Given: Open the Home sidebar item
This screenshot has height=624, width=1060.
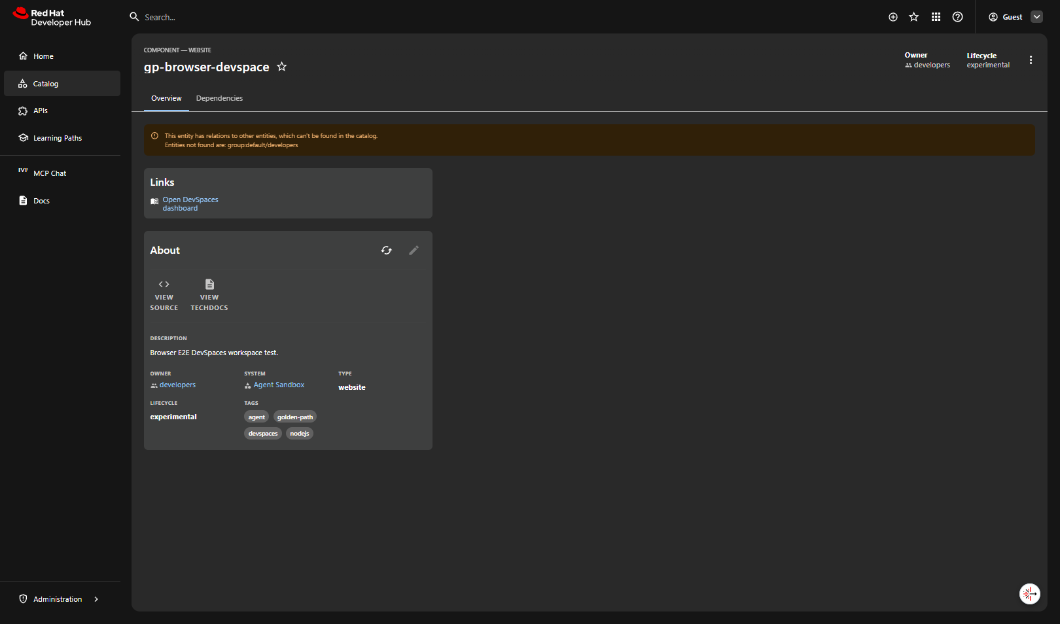Looking at the screenshot, I should 62,56.
